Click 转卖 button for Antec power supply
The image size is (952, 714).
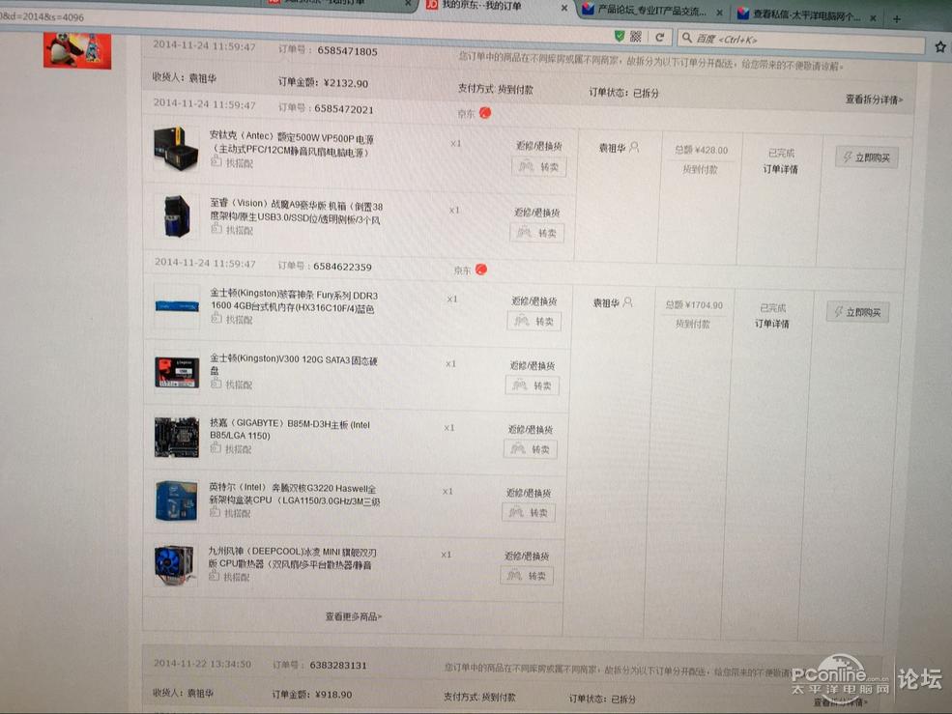(x=539, y=167)
